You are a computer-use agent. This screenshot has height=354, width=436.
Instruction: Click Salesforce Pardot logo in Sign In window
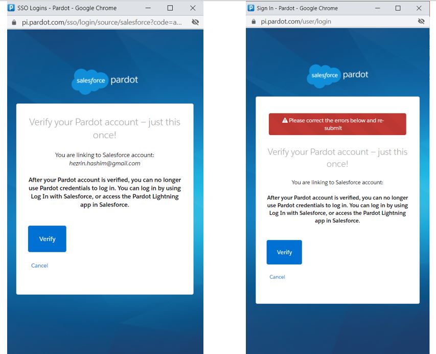pos(337,76)
